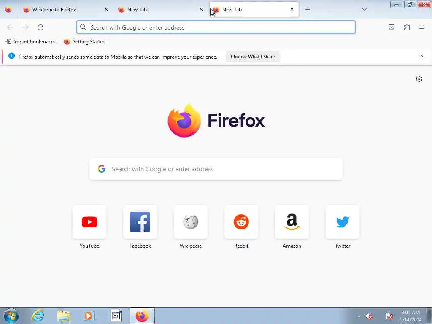The width and height of the screenshot is (432, 324).
Task: Open new tab personalize gear
Action: 419,79
